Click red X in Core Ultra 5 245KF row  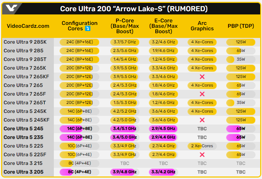(x=202, y=120)
